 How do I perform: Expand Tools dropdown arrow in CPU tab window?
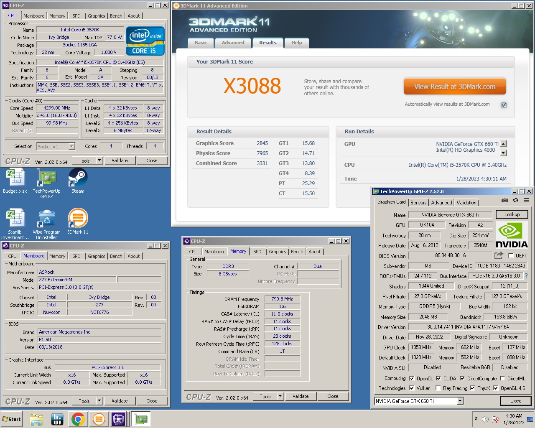pyautogui.click(x=99, y=160)
